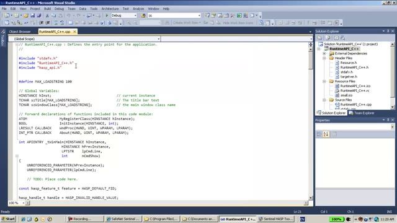Click the Categorized view icon in Properties
The height and width of the screenshot is (223, 397).
pos(319,134)
